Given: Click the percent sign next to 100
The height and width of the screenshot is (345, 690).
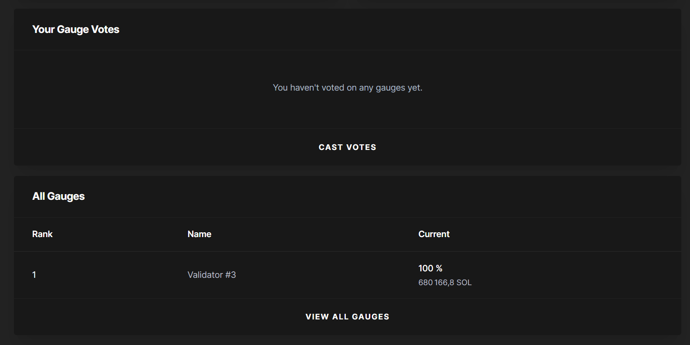Looking at the screenshot, I should (439, 268).
